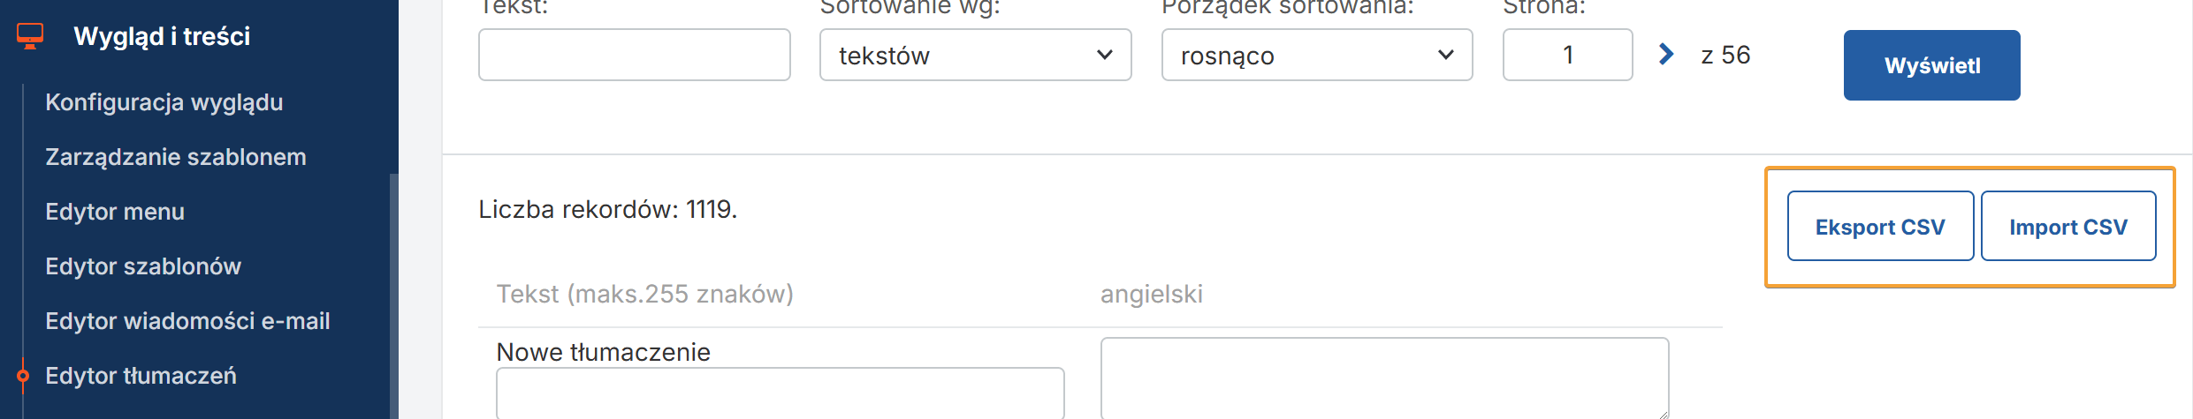Open the Sortowanie wg dropdown showing tekstów
Image resolution: width=2193 pixels, height=419 pixels.
975,55
